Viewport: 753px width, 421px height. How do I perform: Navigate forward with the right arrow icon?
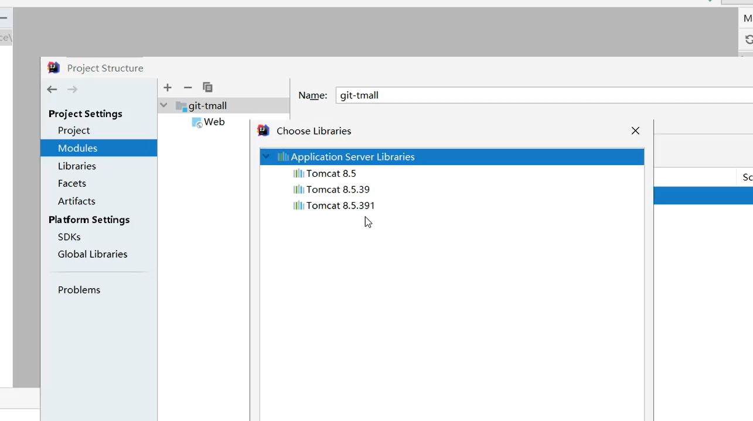coord(72,89)
